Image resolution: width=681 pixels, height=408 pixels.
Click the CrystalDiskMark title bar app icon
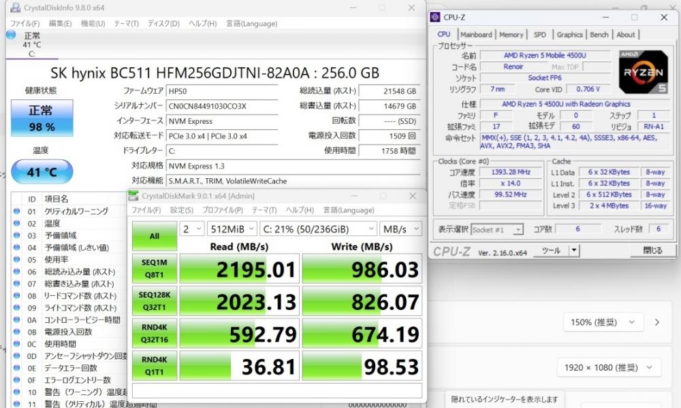tap(133, 196)
